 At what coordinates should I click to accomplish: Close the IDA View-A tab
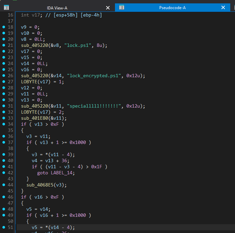(x=108, y=8)
